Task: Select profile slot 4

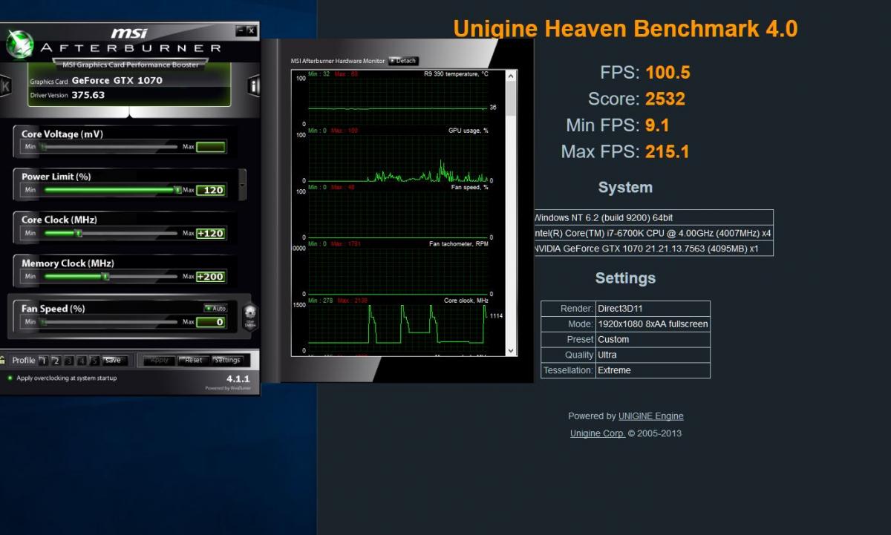Action: pyautogui.click(x=81, y=361)
